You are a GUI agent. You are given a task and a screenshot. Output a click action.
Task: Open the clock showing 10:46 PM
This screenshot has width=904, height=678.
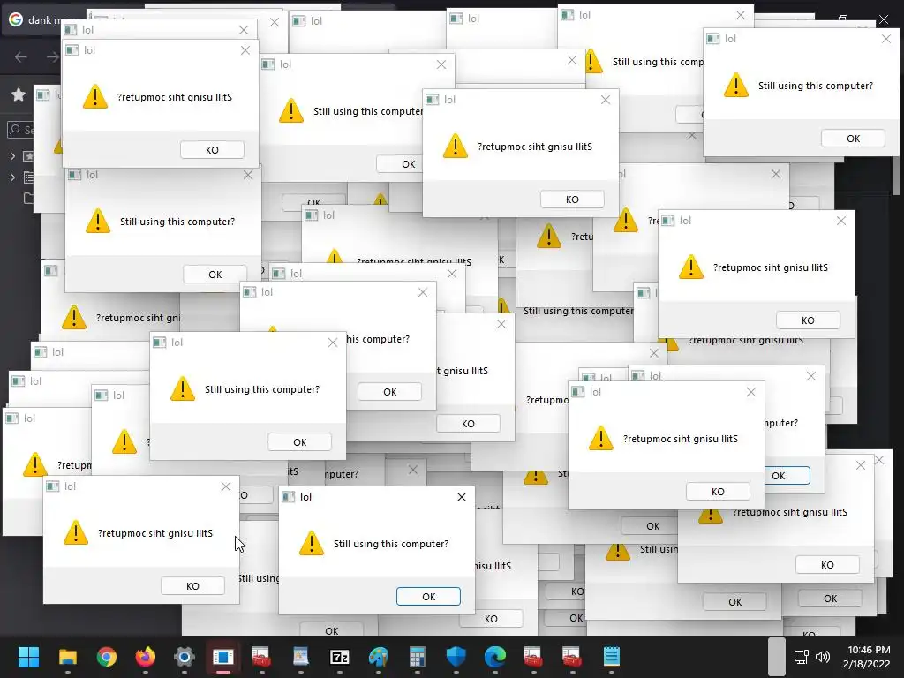tap(867, 657)
